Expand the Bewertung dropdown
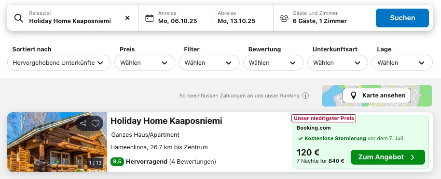This screenshot has width=441, height=179. 274,63
